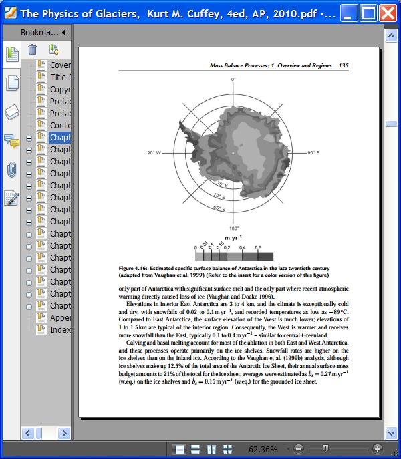Click the eighth Chapter bookmark's page icon
Viewport: 401px width, 459px height.
41,222
